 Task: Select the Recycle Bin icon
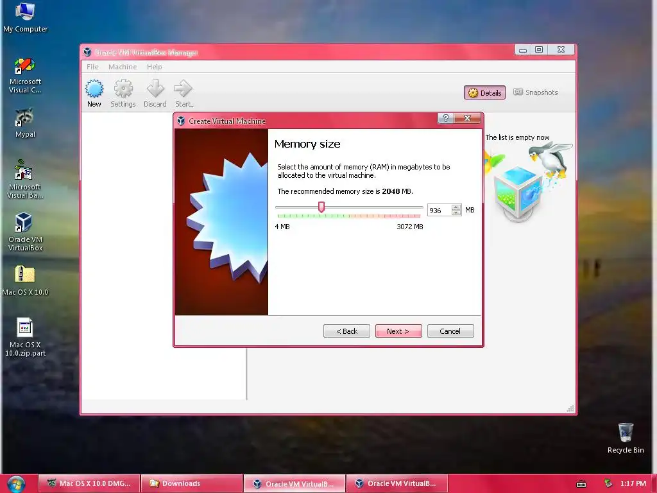pyautogui.click(x=626, y=438)
